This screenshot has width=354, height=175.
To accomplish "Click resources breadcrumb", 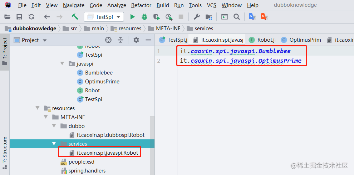I will tap(127, 29).
